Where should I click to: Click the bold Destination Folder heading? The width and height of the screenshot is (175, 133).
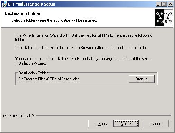22,13
